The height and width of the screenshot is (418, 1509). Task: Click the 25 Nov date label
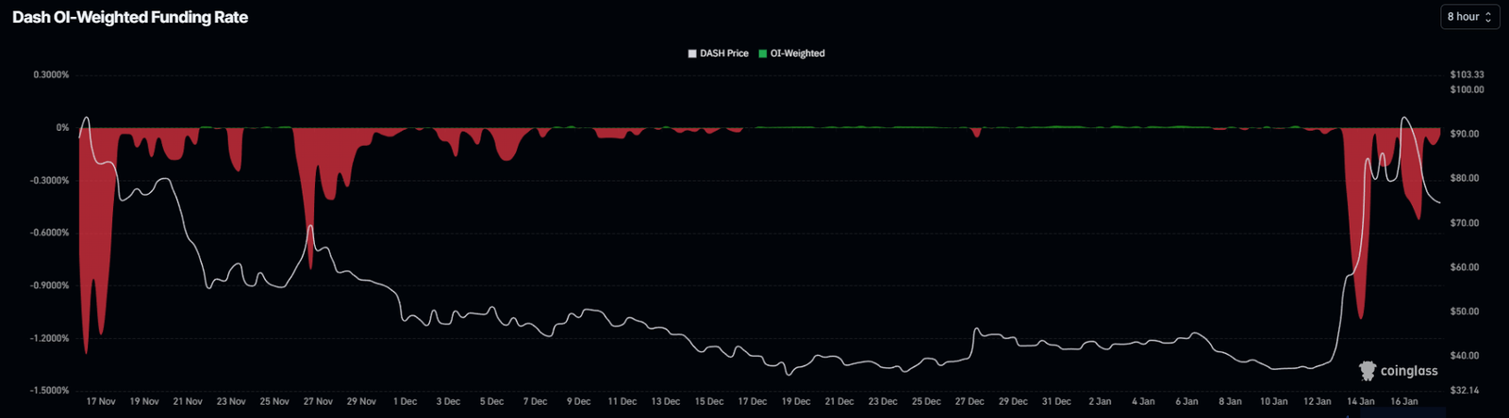pyautogui.click(x=274, y=401)
